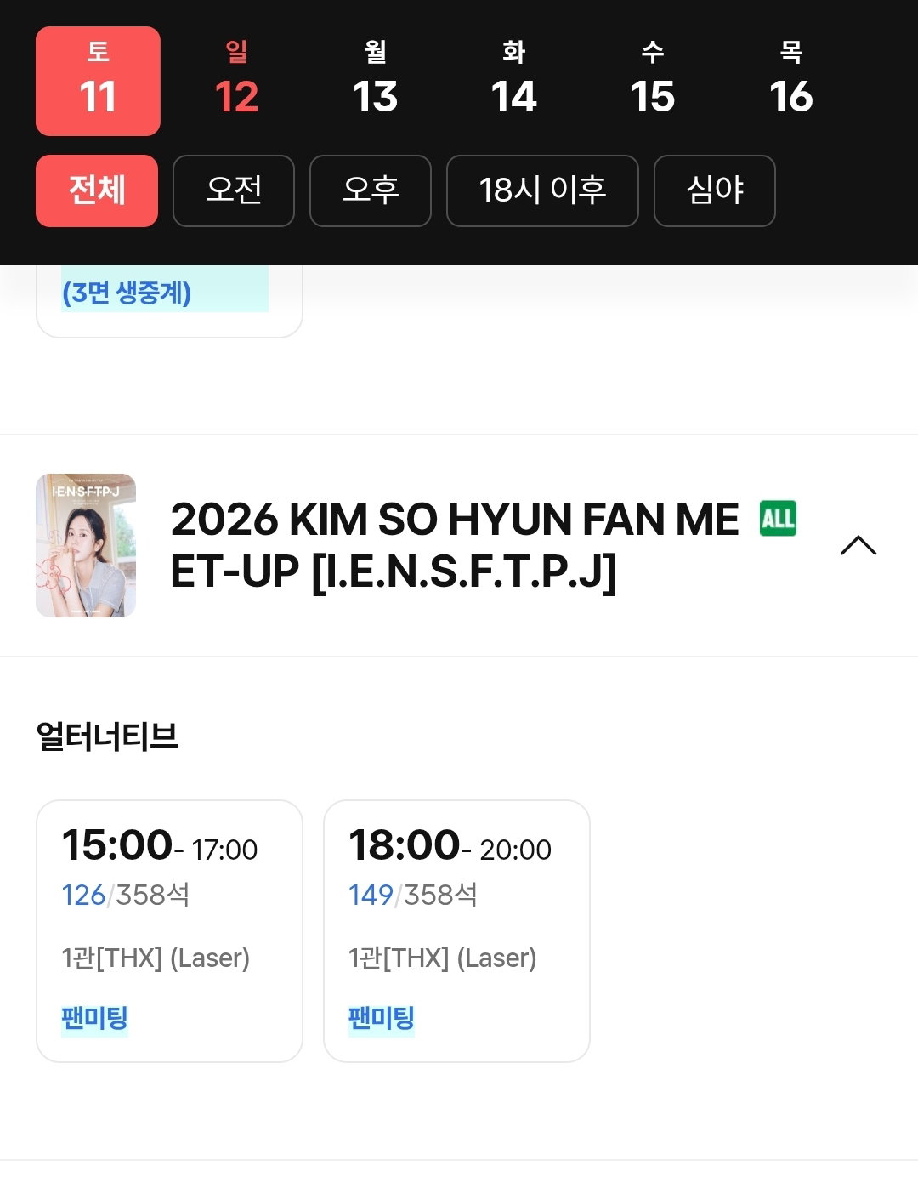This screenshot has height=1194, width=918.
Task: Click 팬미팅 tag on 15:00 showtime
Action: [x=94, y=1018]
